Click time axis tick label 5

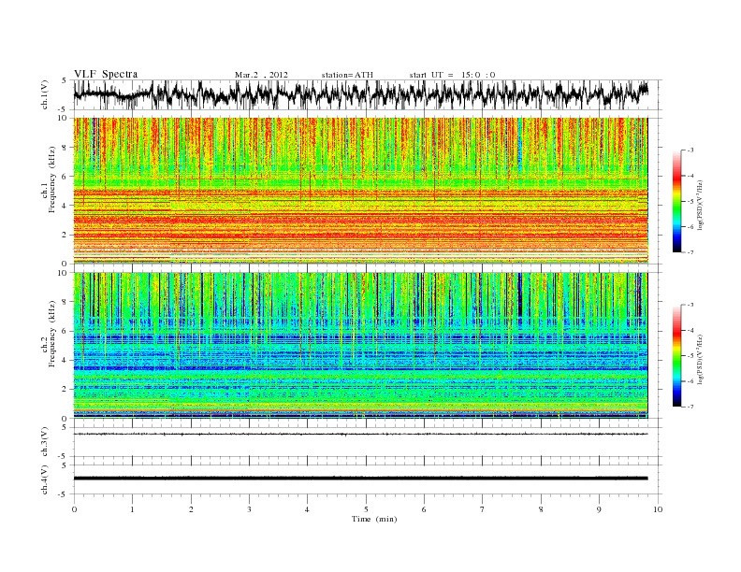pyautogui.click(x=366, y=509)
